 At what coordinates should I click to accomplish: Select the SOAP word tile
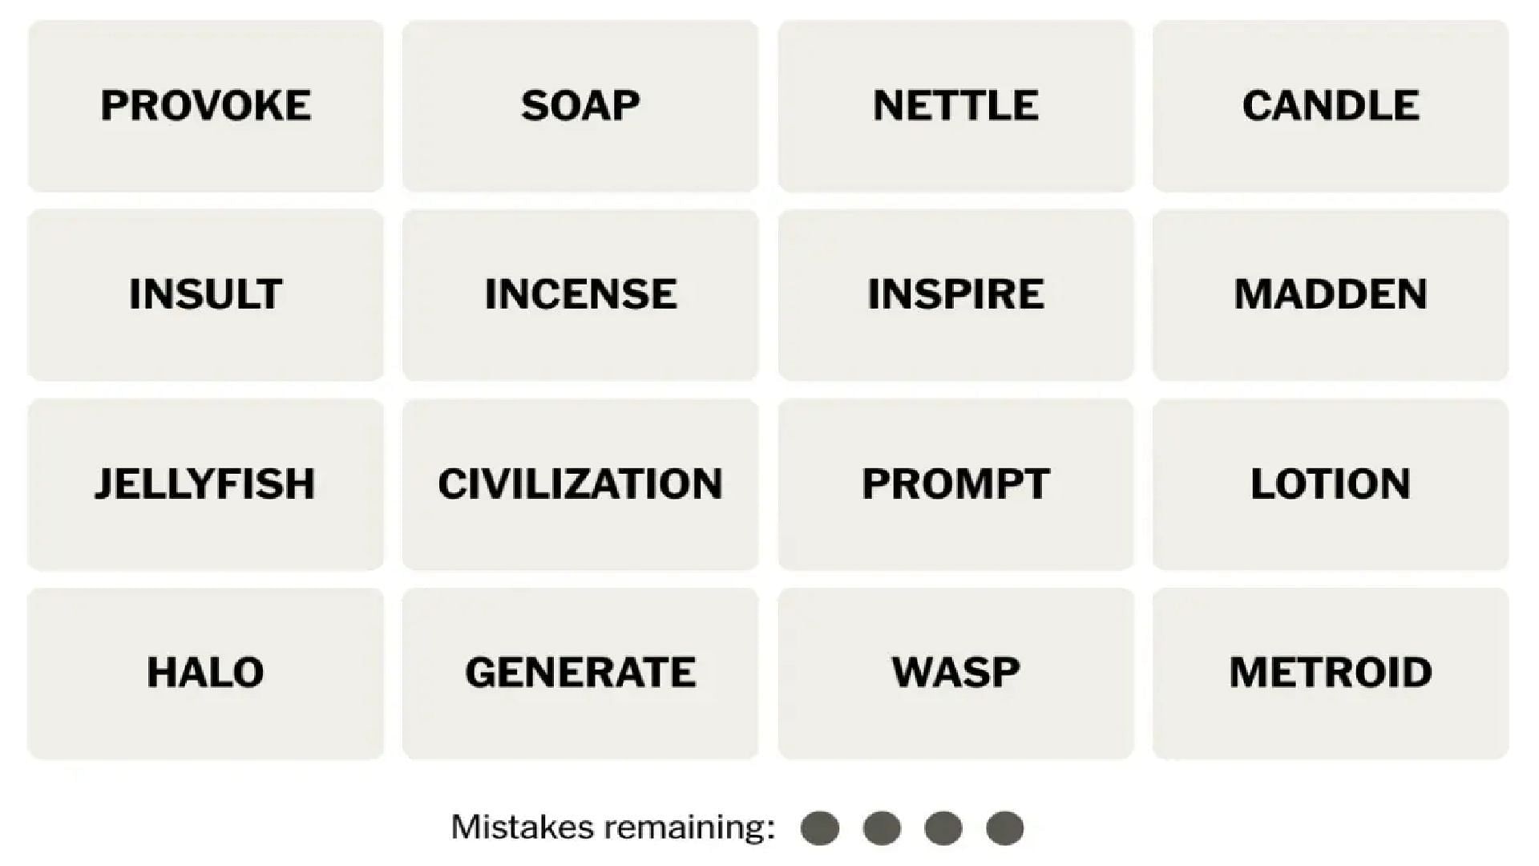(x=580, y=103)
